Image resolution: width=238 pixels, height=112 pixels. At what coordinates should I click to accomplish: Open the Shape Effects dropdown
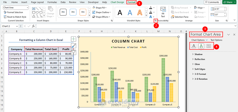click(101, 17)
